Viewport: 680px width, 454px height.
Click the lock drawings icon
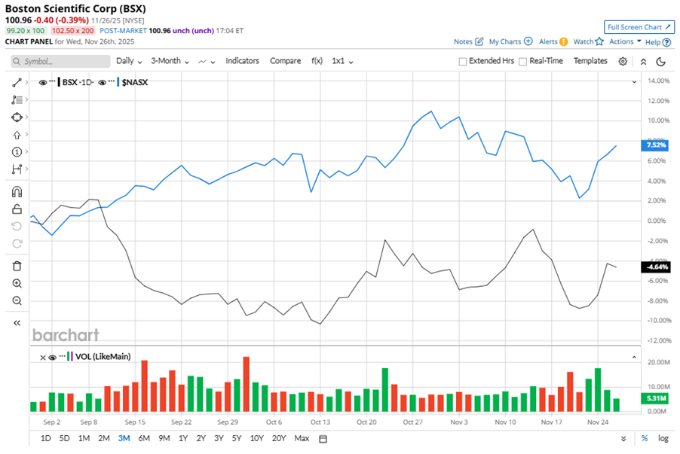17,209
